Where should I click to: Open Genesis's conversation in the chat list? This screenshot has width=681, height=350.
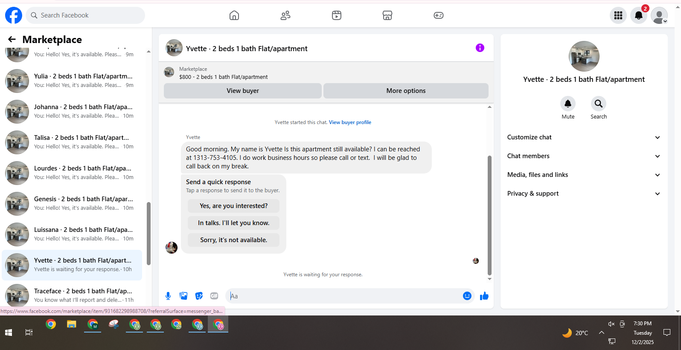[x=72, y=204]
